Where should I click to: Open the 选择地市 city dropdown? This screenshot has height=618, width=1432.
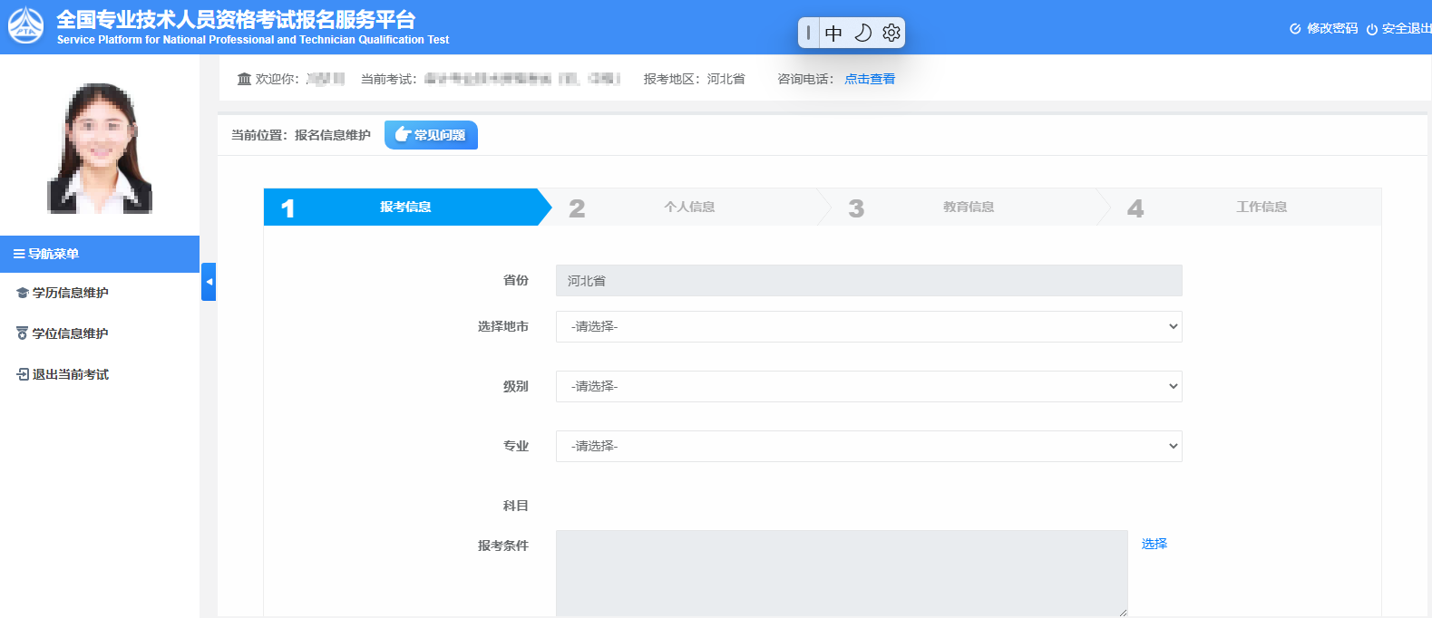tap(868, 326)
